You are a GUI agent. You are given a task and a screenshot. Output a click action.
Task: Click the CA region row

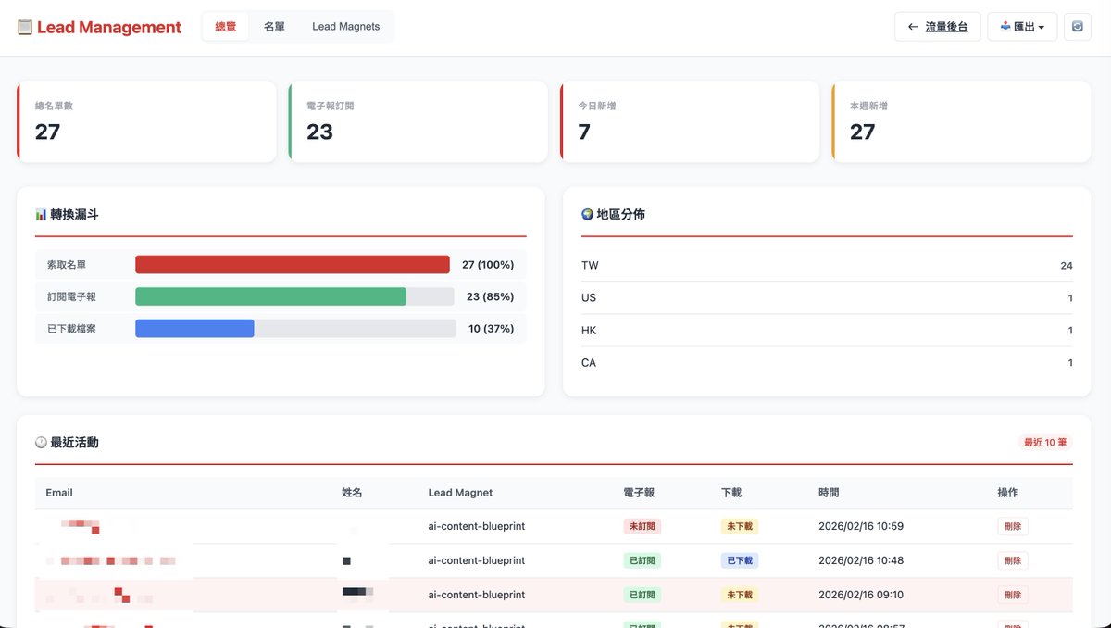click(x=827, y=362)
